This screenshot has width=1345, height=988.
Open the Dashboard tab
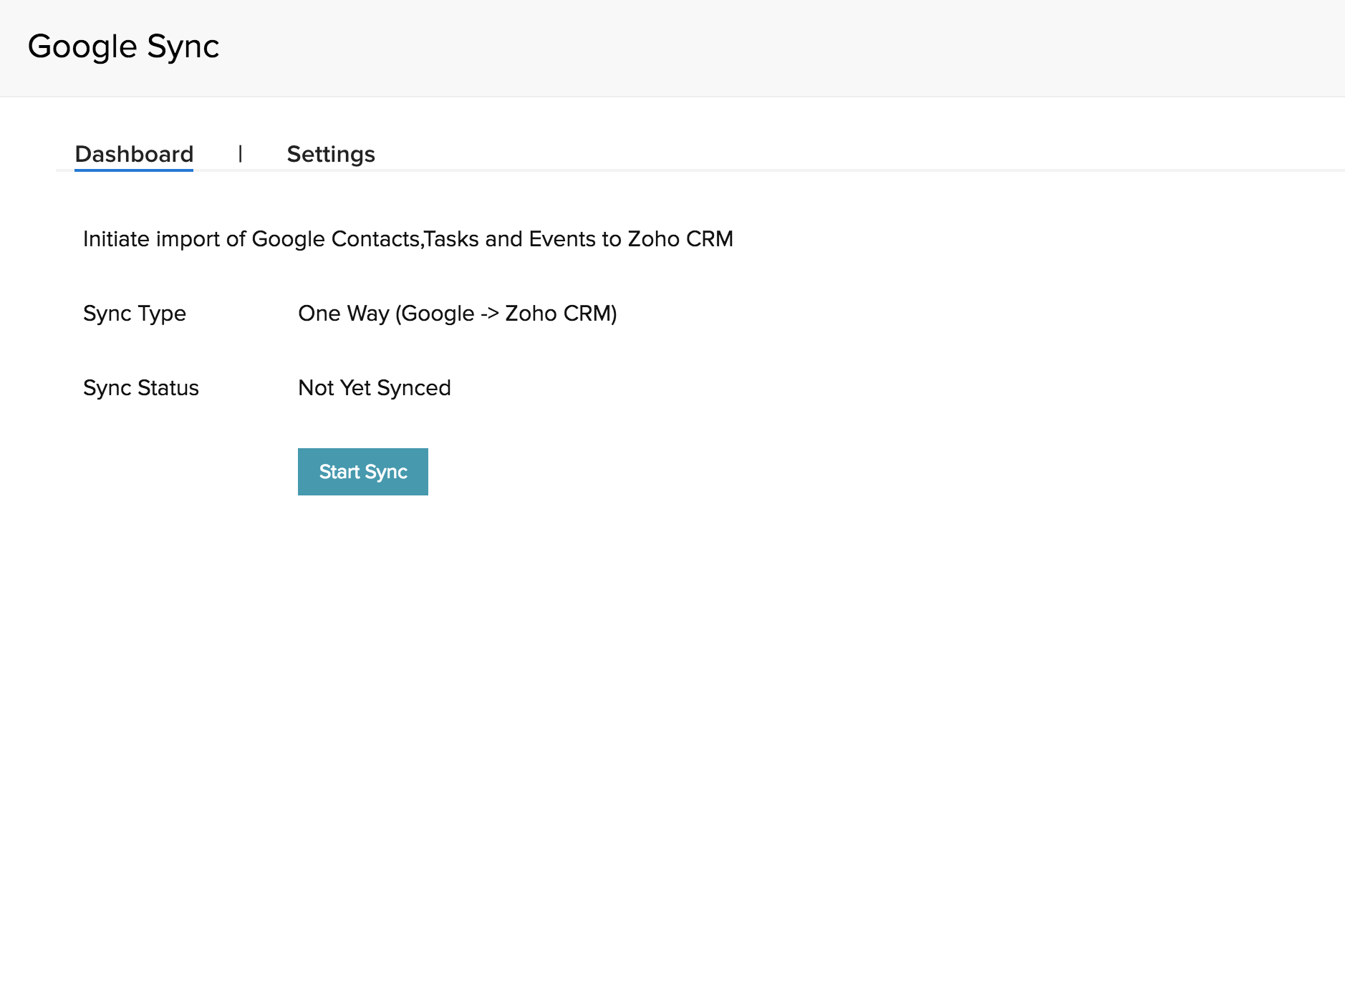[134, 154]
